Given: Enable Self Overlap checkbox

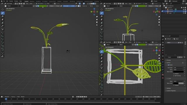Looking at the screenshot, I should click(x=174, y=76).
